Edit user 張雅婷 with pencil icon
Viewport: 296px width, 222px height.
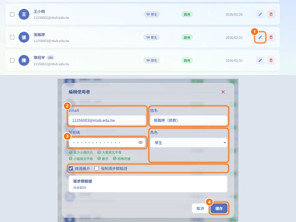pyautogui.click(x=260, y=37)
